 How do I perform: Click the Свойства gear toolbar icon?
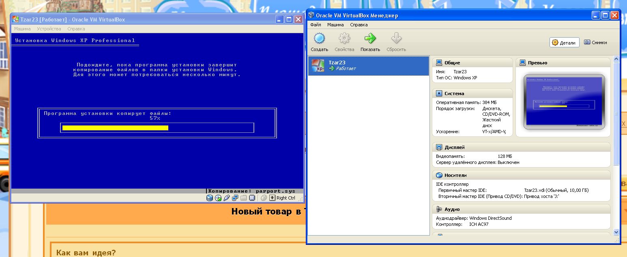point(344,38)
